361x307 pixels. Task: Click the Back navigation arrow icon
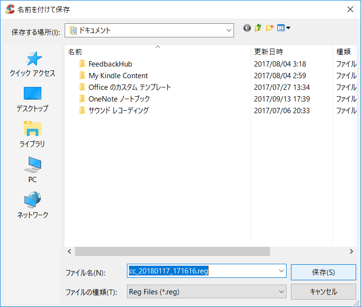coord(247,28)
